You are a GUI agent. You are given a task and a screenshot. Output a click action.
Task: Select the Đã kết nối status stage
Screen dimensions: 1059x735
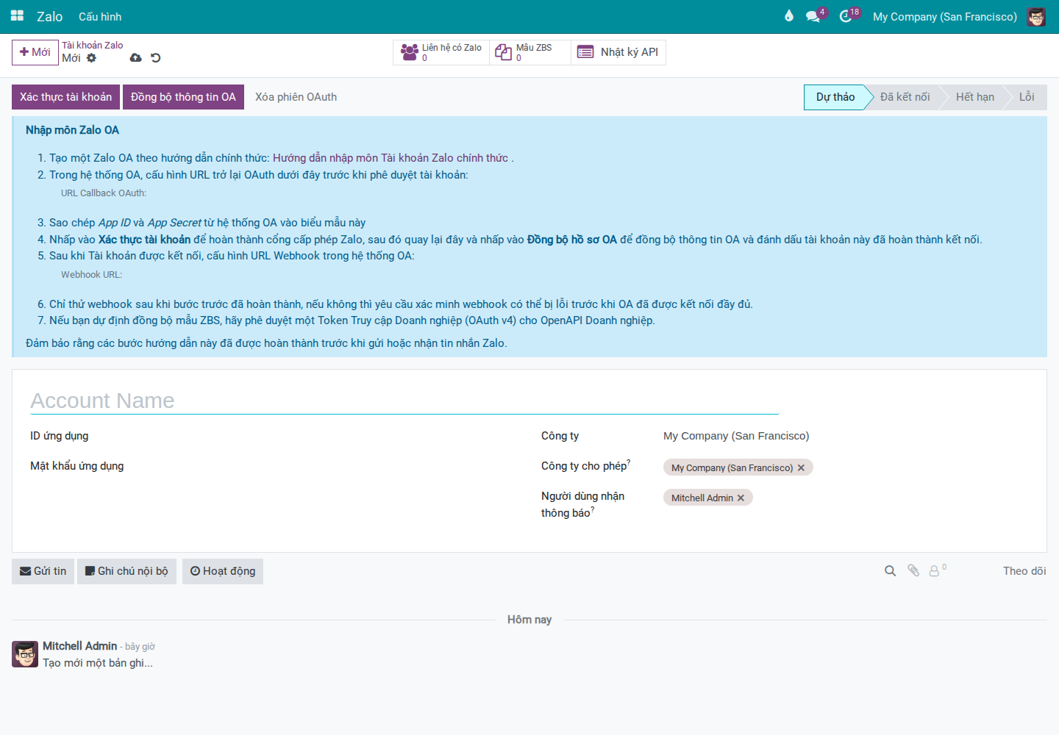[x=905, y=97]
